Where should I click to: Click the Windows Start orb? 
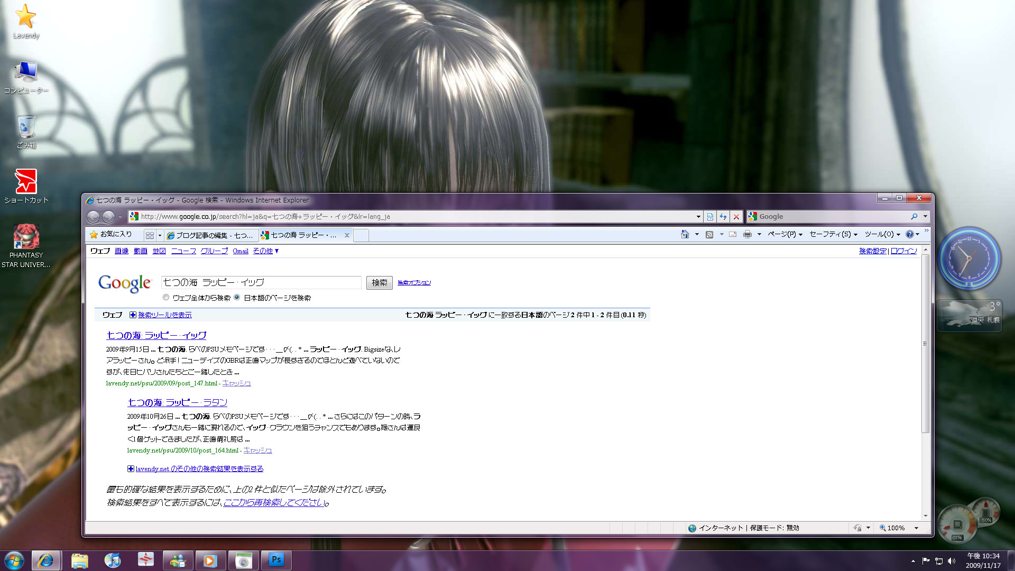(x=14, y=560)
